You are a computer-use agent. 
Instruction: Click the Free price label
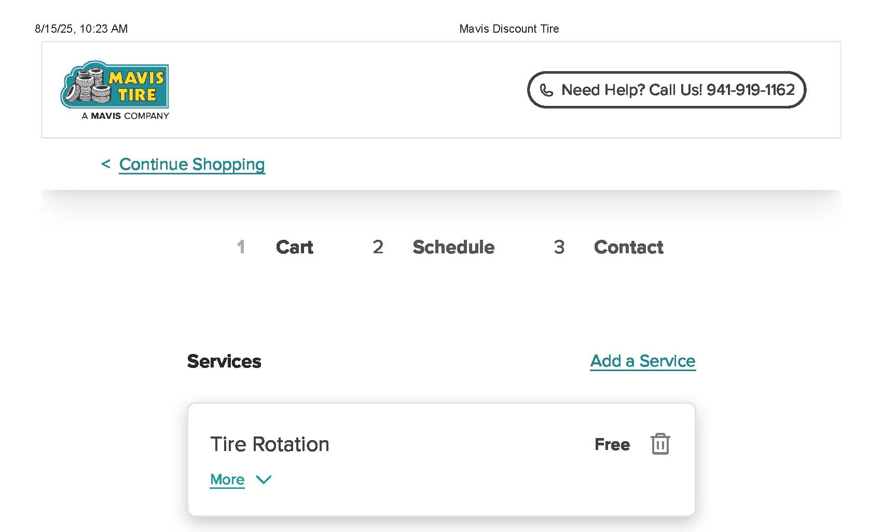click(x=612, y=444)
